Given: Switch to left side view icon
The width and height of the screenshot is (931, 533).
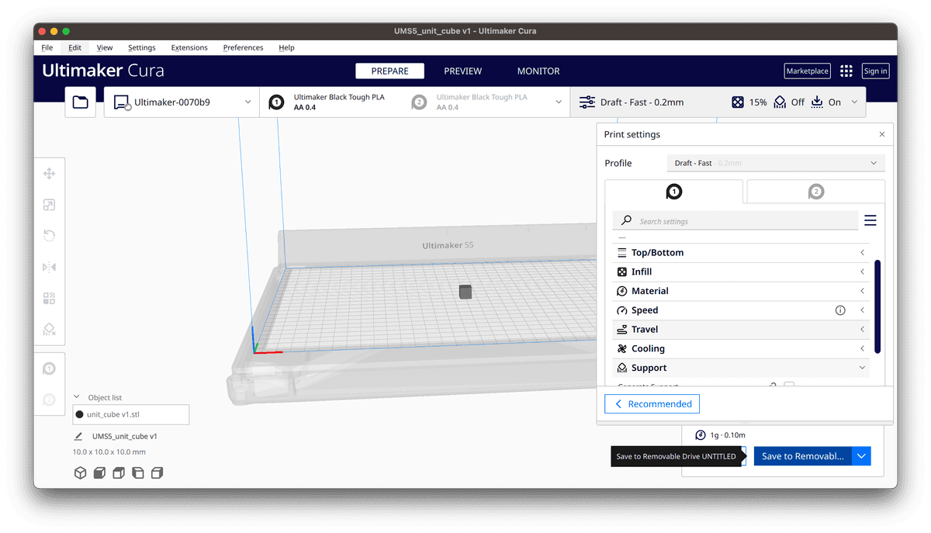Looking at the screenshot, I should click(138, 472).
